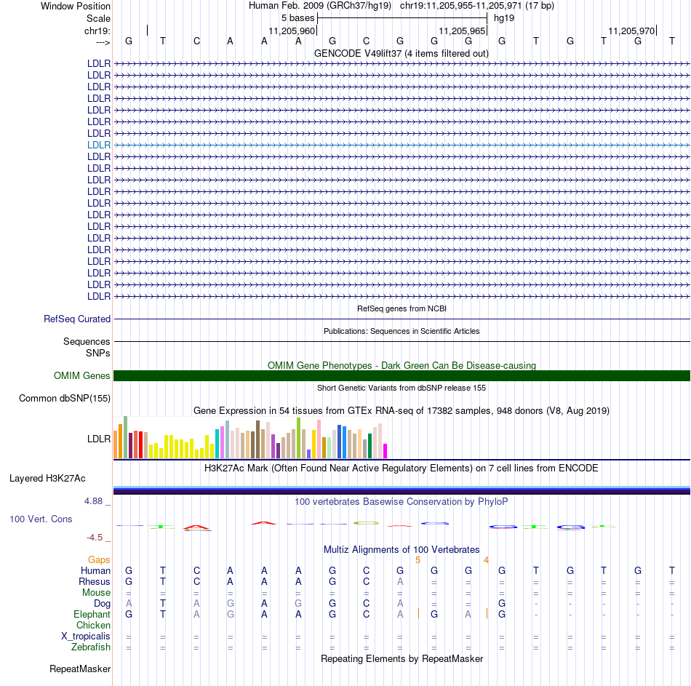Click the RepeatMasker track label
Screen dimensions: 691x686
80,669
